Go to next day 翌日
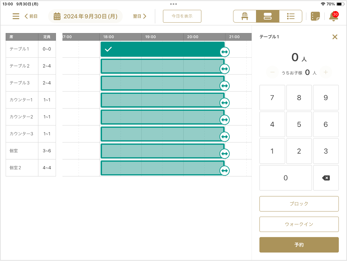Image resolution: width=347 pixels, height=261 pixels. pos(140,16)
